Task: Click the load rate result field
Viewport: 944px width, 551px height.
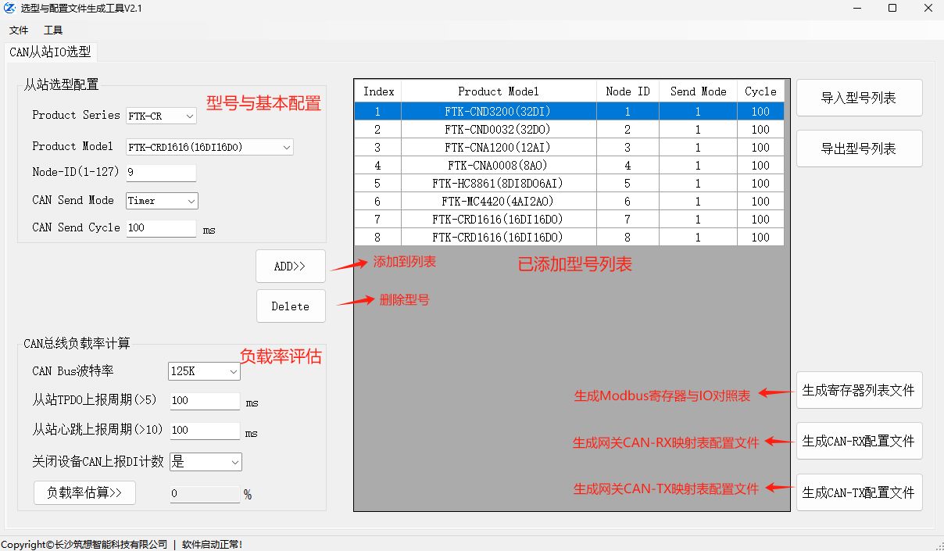Action: pos(204,494)
